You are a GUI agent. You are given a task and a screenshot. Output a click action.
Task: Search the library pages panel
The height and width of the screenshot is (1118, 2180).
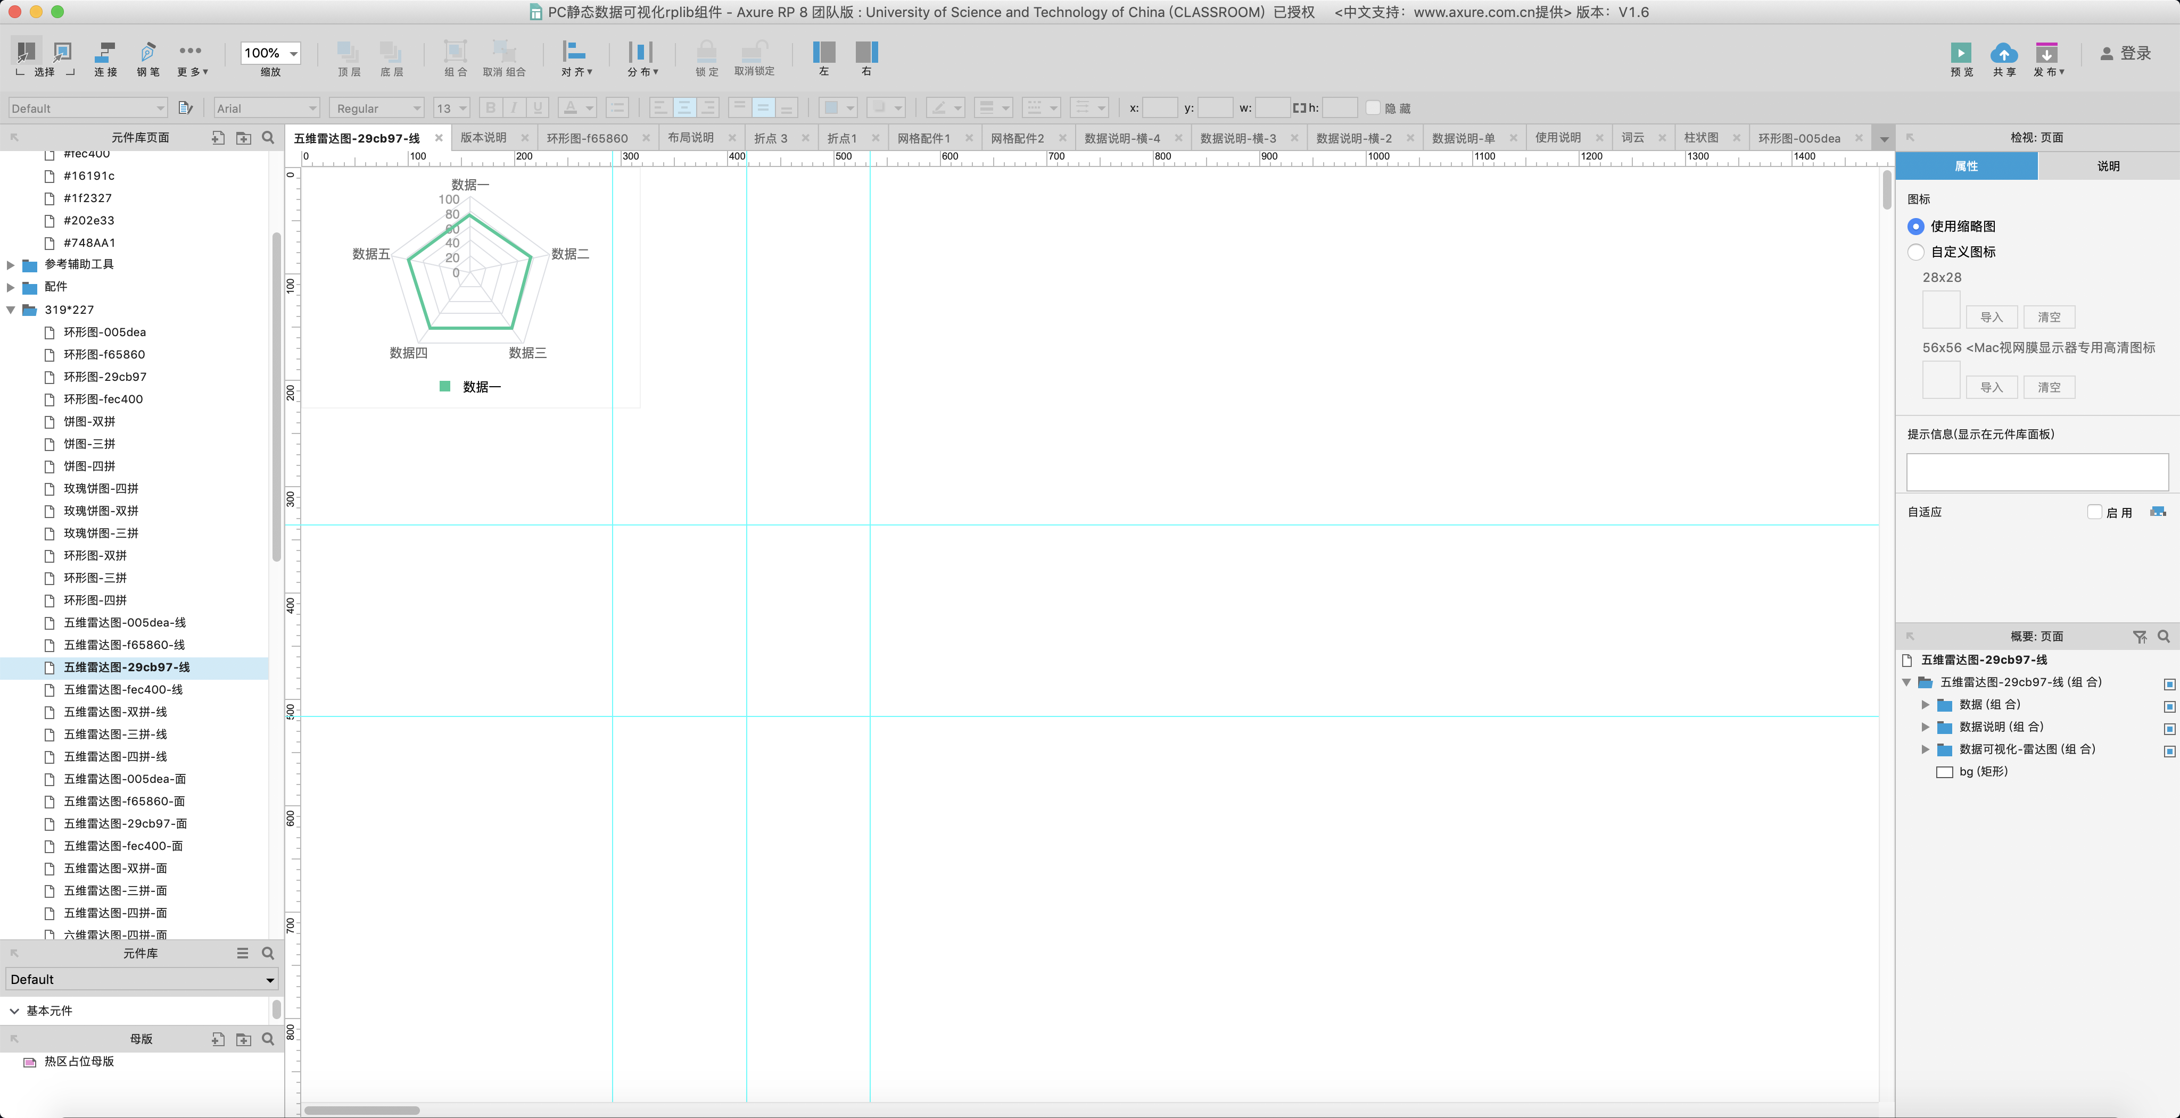click(x=268, y=137)
